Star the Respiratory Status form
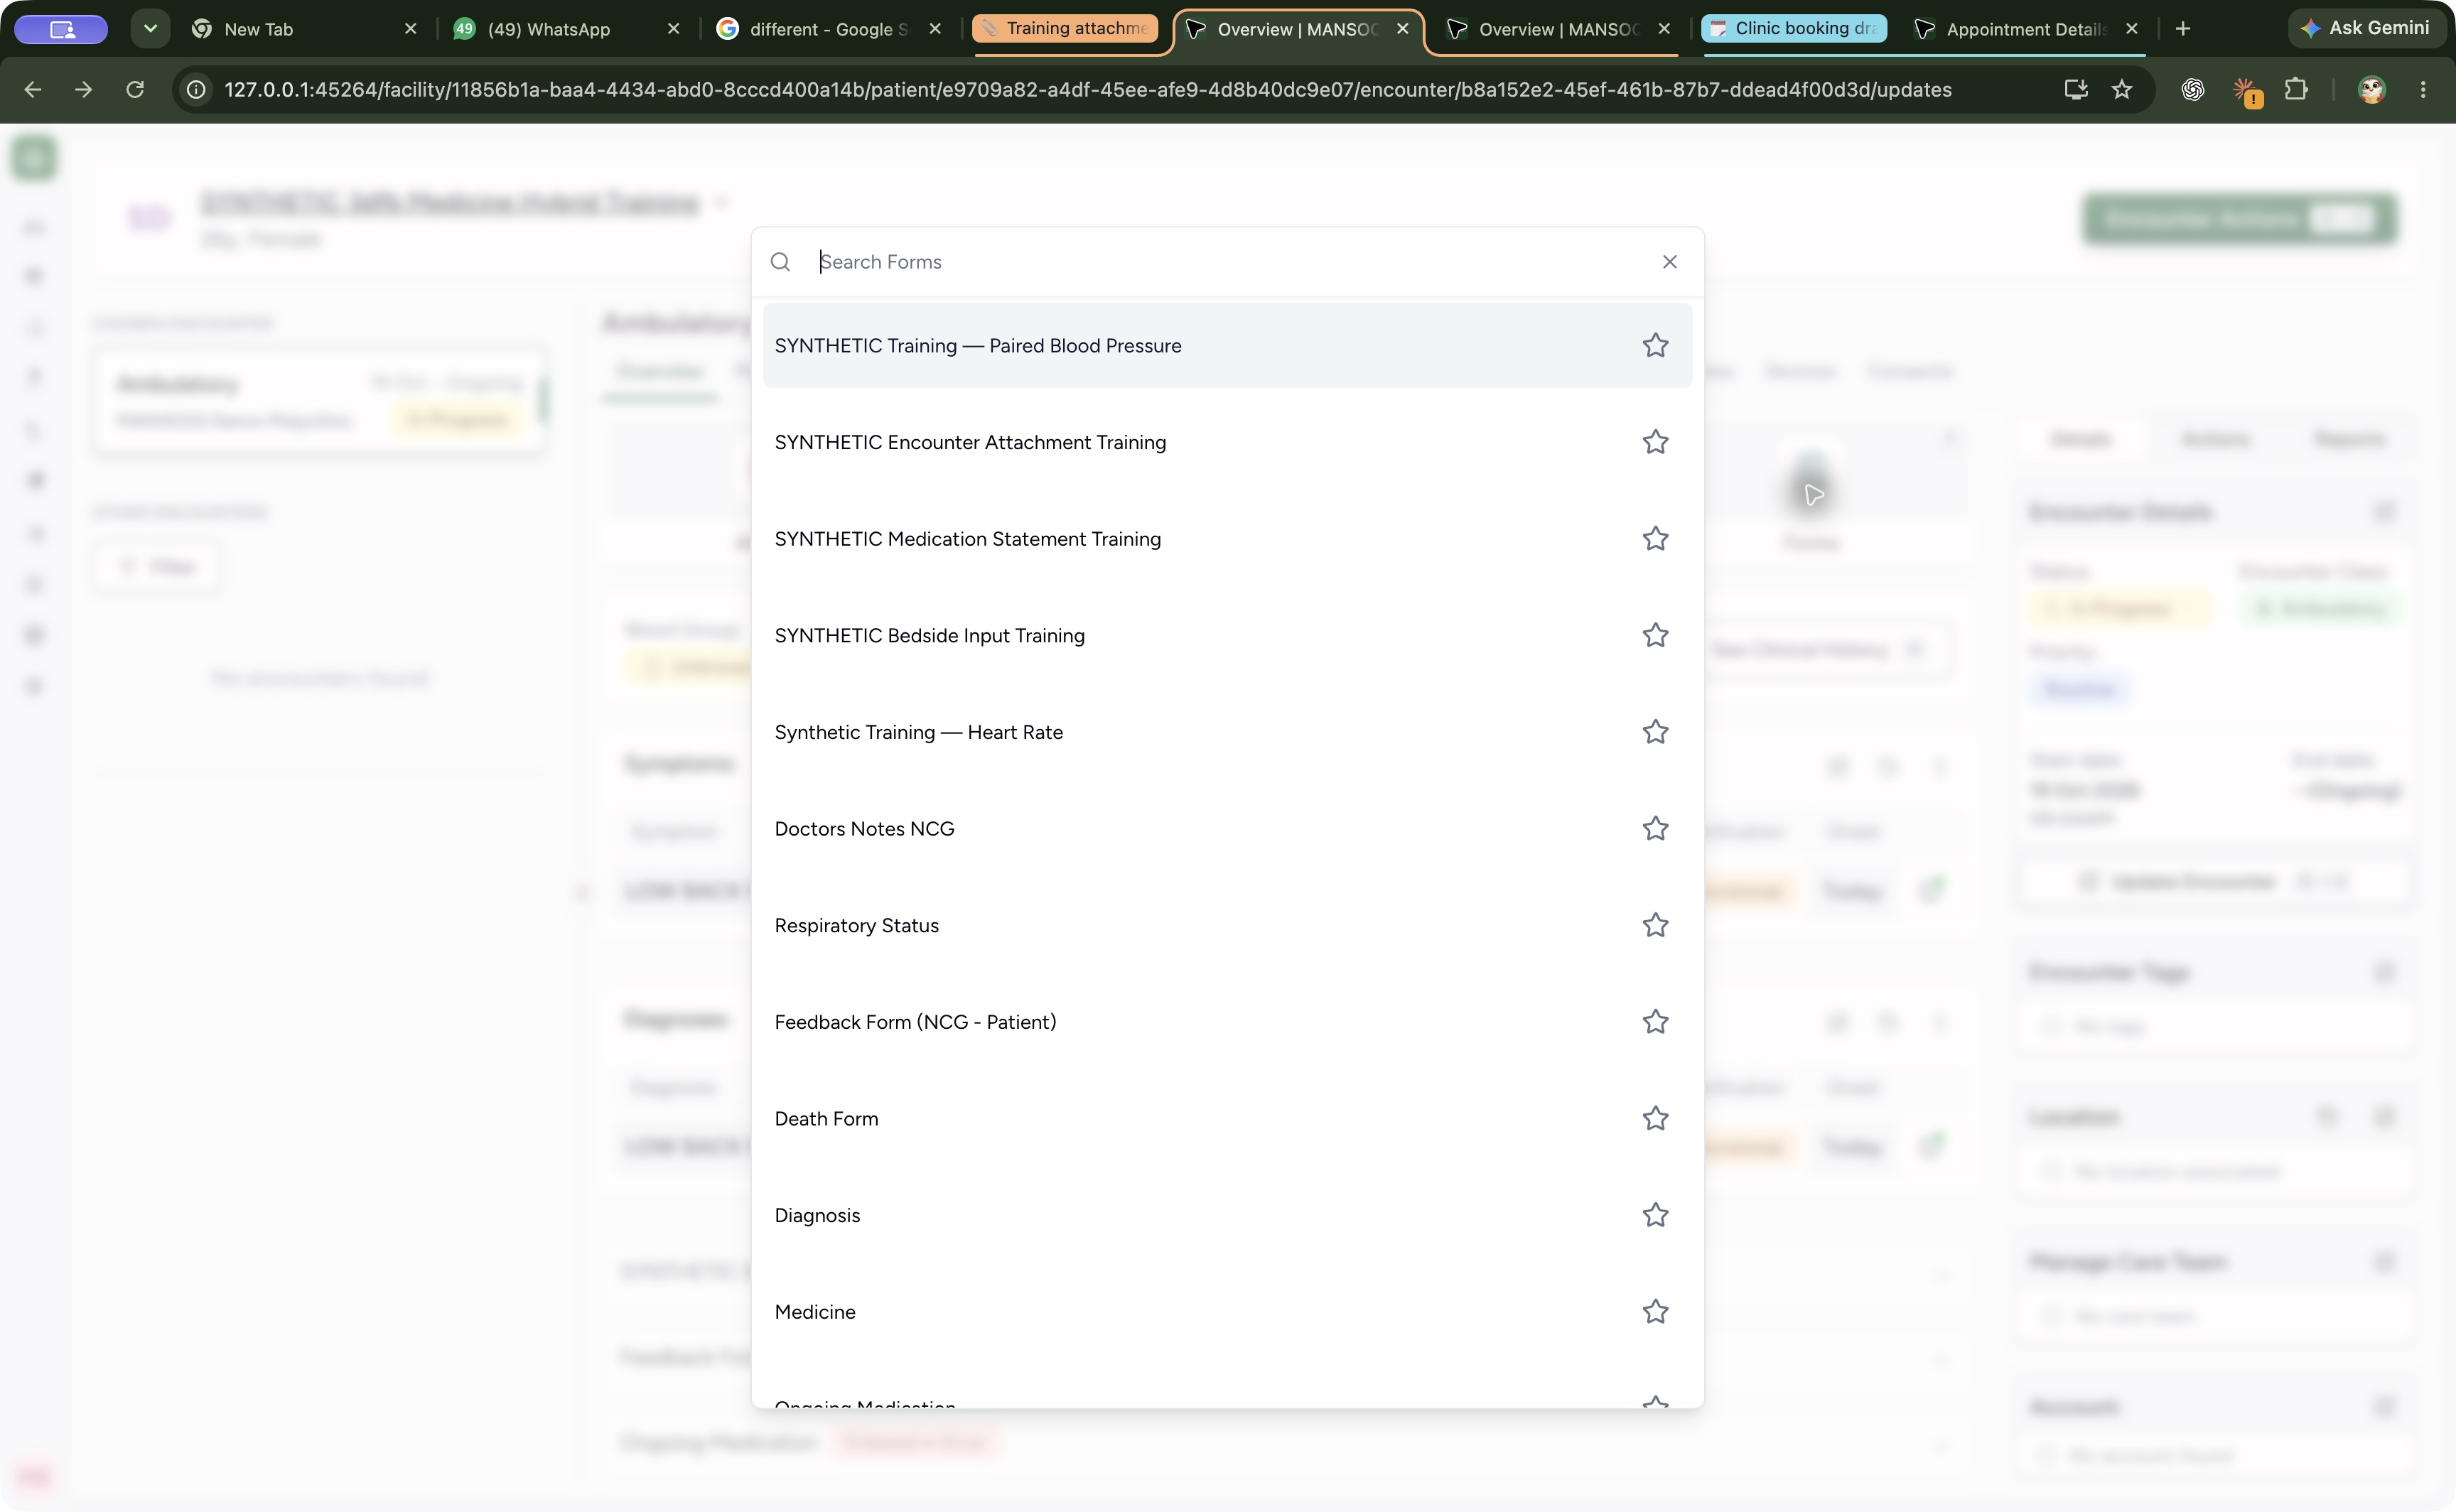This screenshot has width=2456, height=1512. [x=1655, y=925]
